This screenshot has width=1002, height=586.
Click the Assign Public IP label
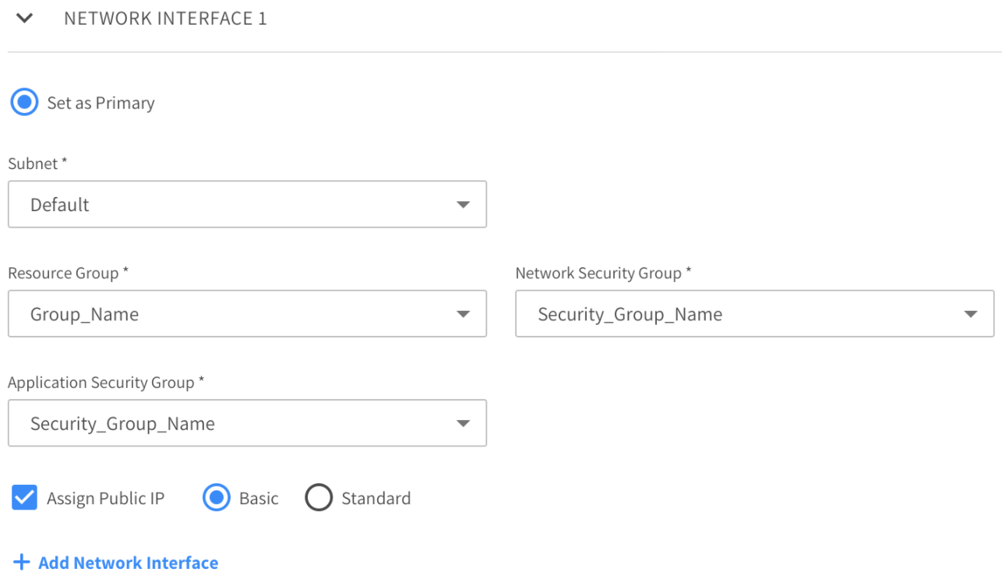(105, 499)
